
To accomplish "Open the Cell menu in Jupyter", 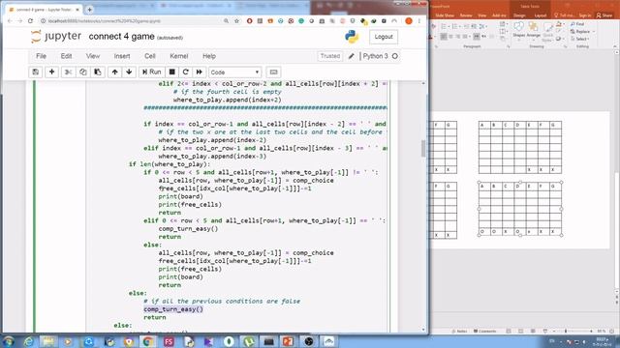I will tap(150, 56).
